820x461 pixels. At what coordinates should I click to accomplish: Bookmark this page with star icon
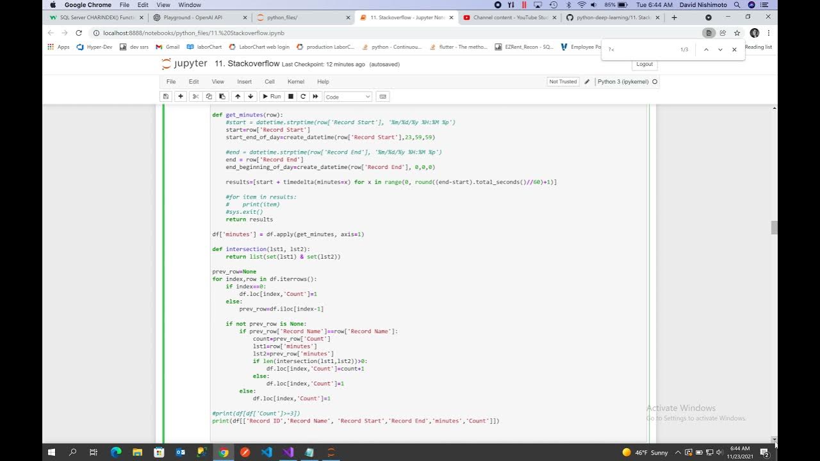(737, 33)
